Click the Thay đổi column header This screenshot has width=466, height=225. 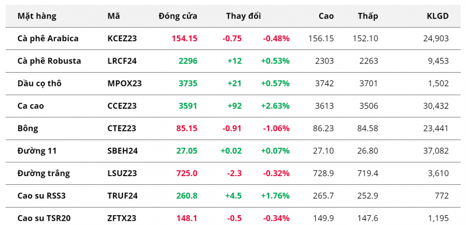click(x=243, y=16)
